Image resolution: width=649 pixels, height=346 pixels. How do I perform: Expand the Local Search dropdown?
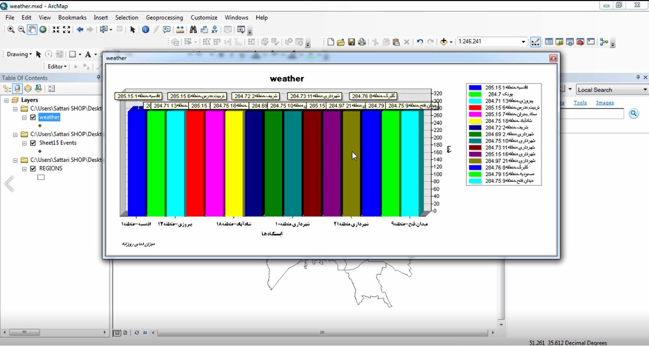[x=645, y=90]
